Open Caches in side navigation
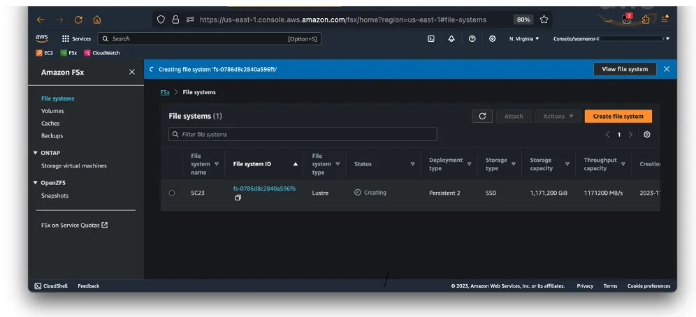The width and height of the screenshot is (696, 317). pos(50,124)
